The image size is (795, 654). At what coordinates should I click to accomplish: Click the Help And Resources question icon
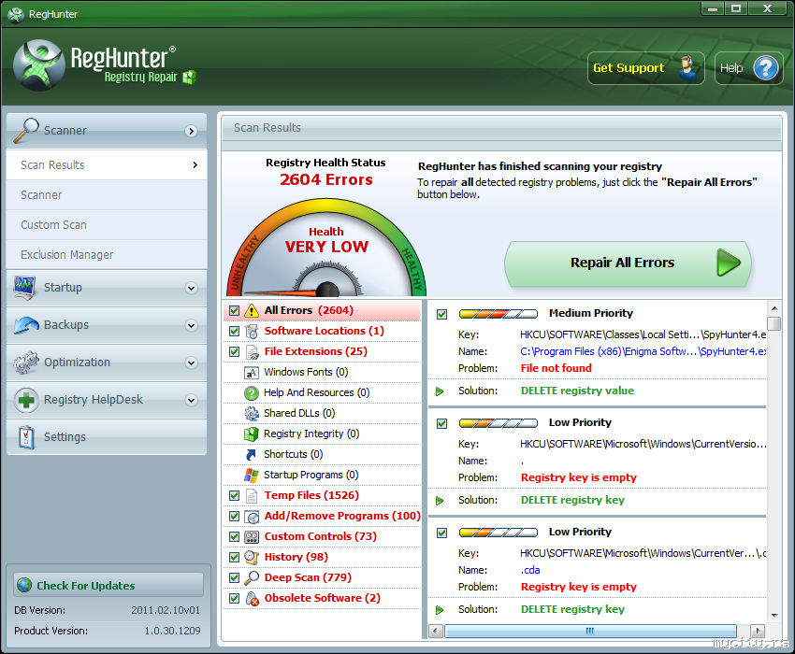(252, 393)
